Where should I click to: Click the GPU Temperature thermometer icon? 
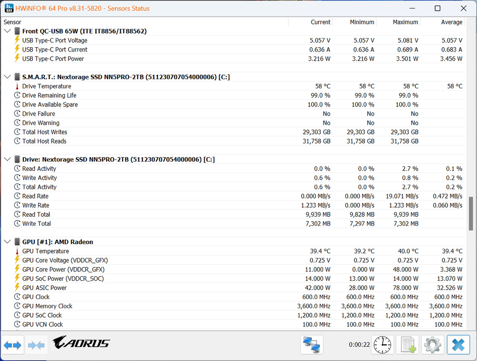coord(17,251)
